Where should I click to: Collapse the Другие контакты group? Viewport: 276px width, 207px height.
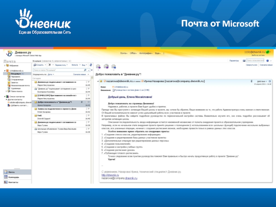coord(6,99)
